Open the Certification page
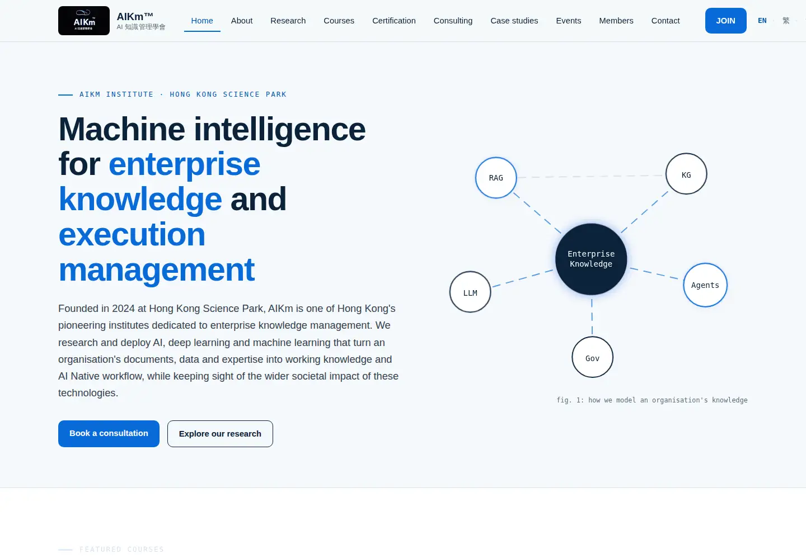 394,21
